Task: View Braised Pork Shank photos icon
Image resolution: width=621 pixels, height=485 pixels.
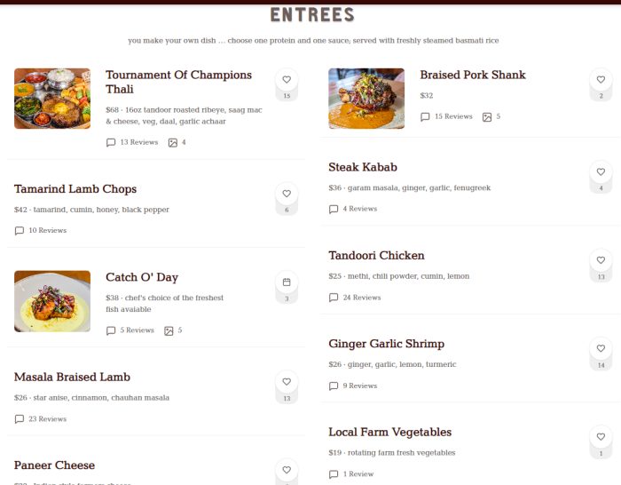Action: (x=487, y=116)
